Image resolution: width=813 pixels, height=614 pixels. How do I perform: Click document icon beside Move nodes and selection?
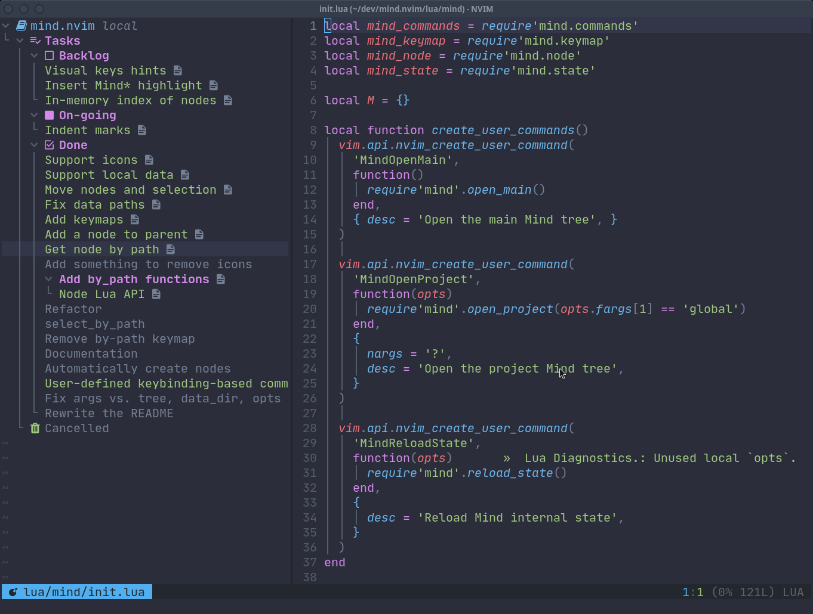pos(227,190)
